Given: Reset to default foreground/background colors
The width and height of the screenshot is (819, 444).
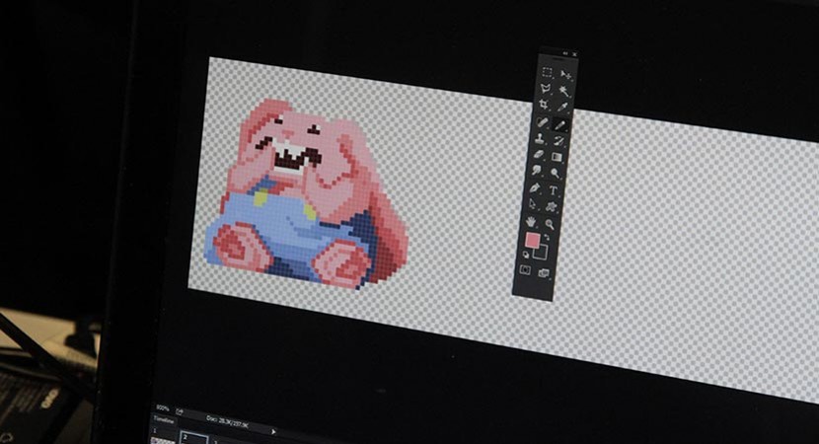Looking at the screenshot, I should [x=526, y=255].
